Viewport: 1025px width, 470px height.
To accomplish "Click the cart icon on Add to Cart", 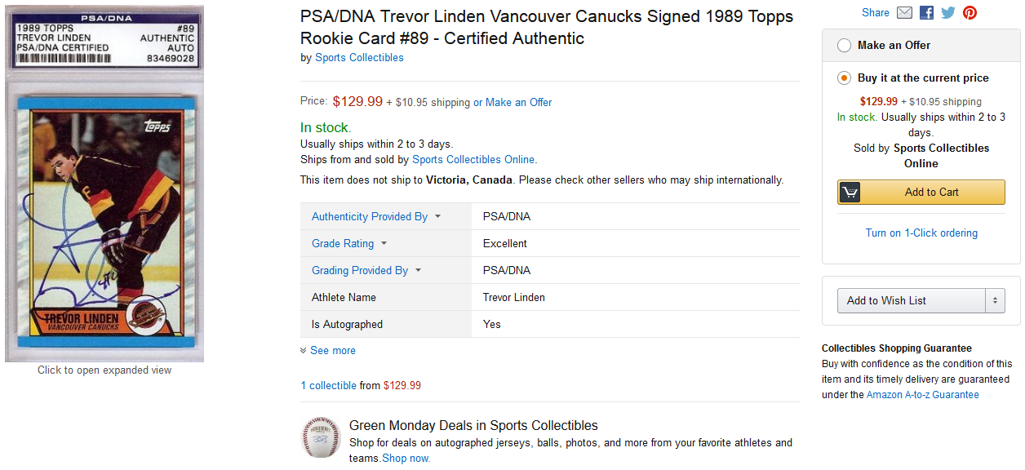I will 850,193.
